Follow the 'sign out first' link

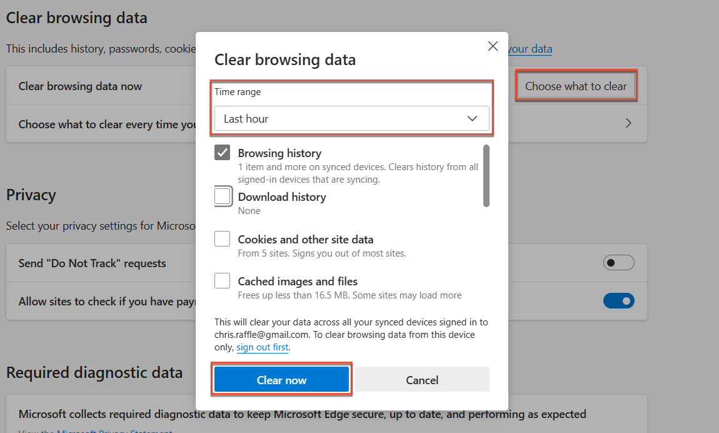click(263, 347)
